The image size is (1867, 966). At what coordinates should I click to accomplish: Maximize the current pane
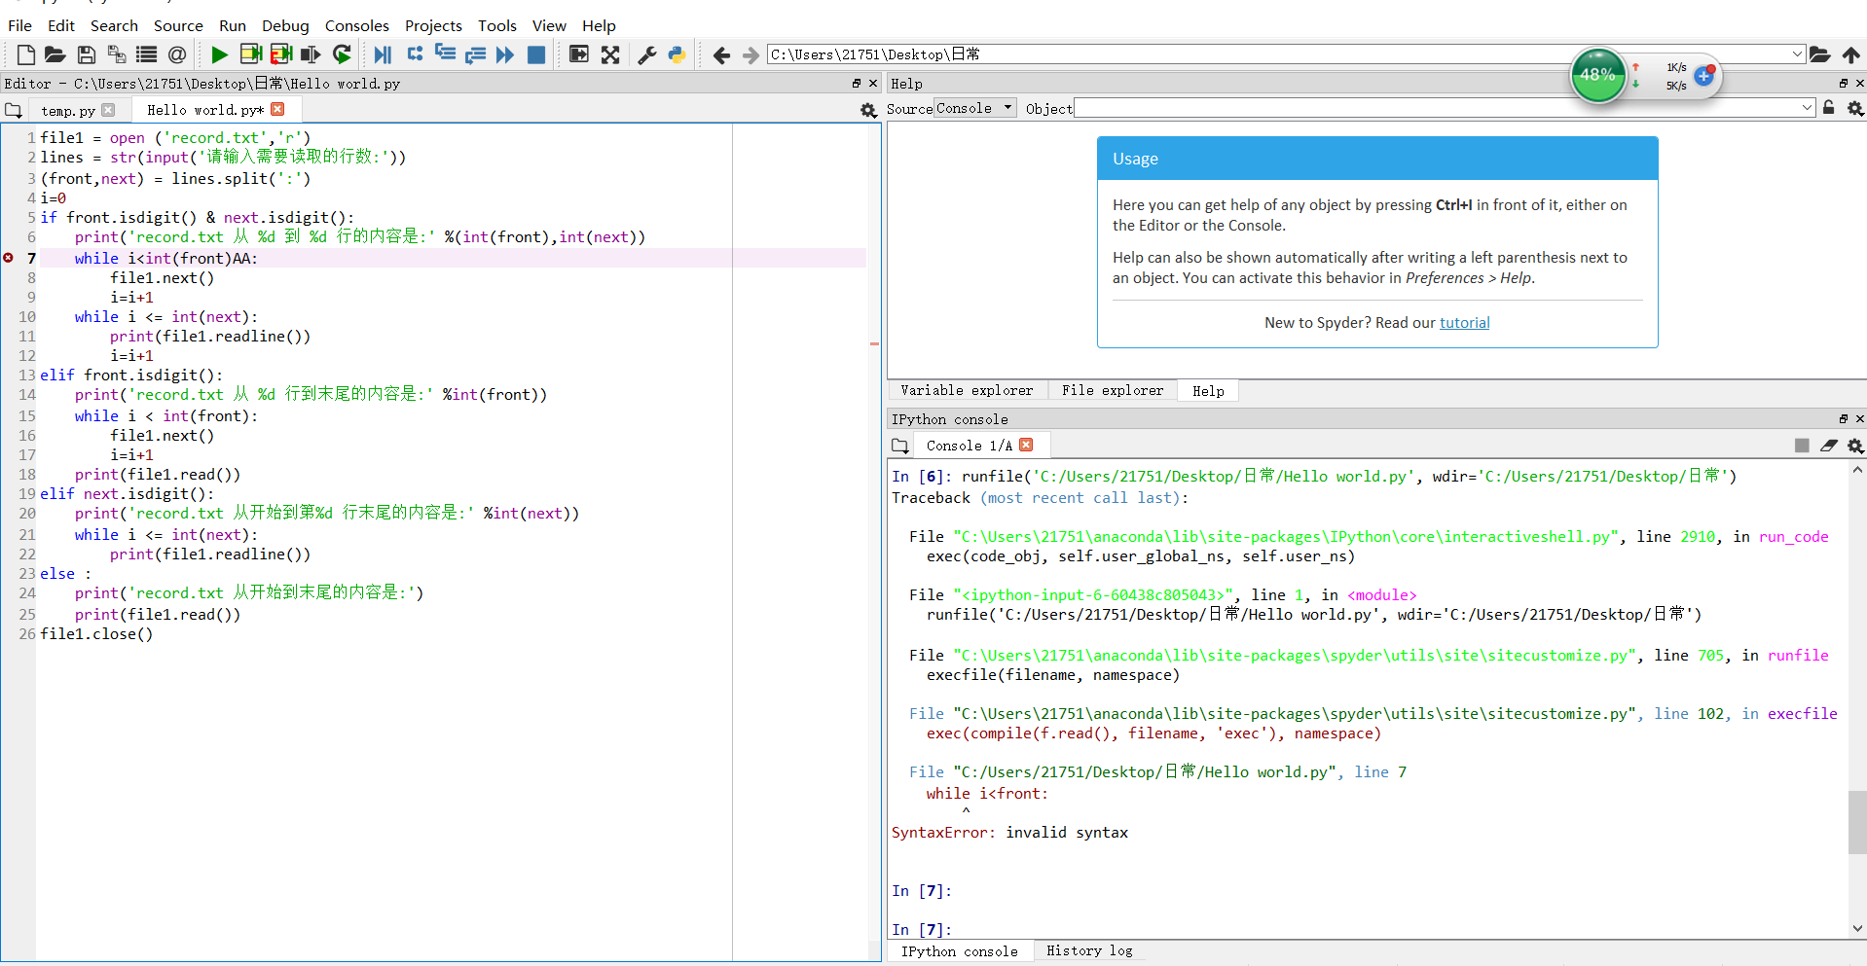click(579, 54)
